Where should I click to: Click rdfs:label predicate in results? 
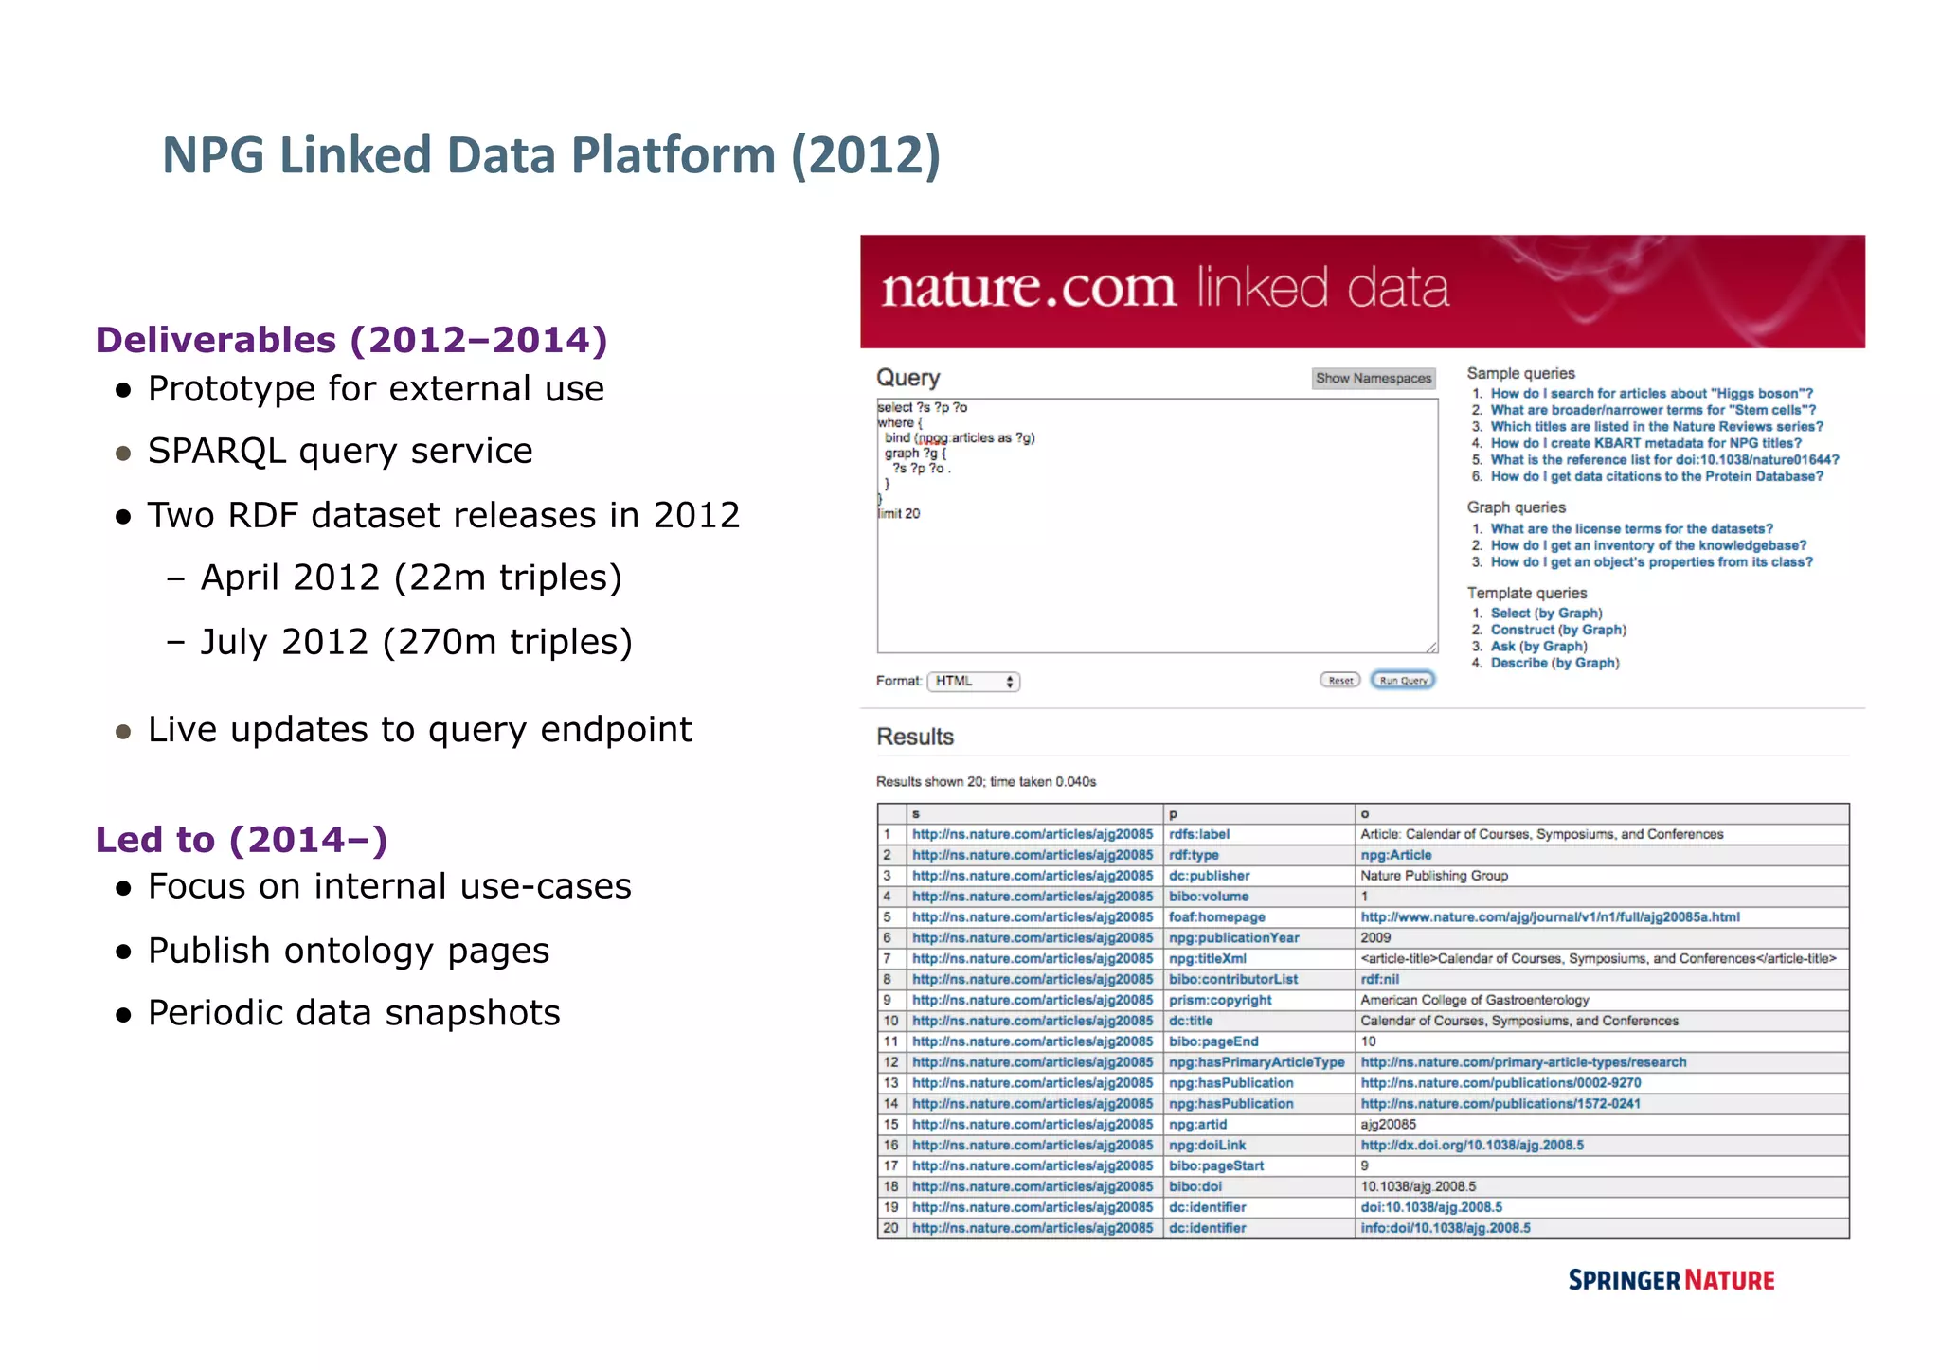pos(1199,834)
